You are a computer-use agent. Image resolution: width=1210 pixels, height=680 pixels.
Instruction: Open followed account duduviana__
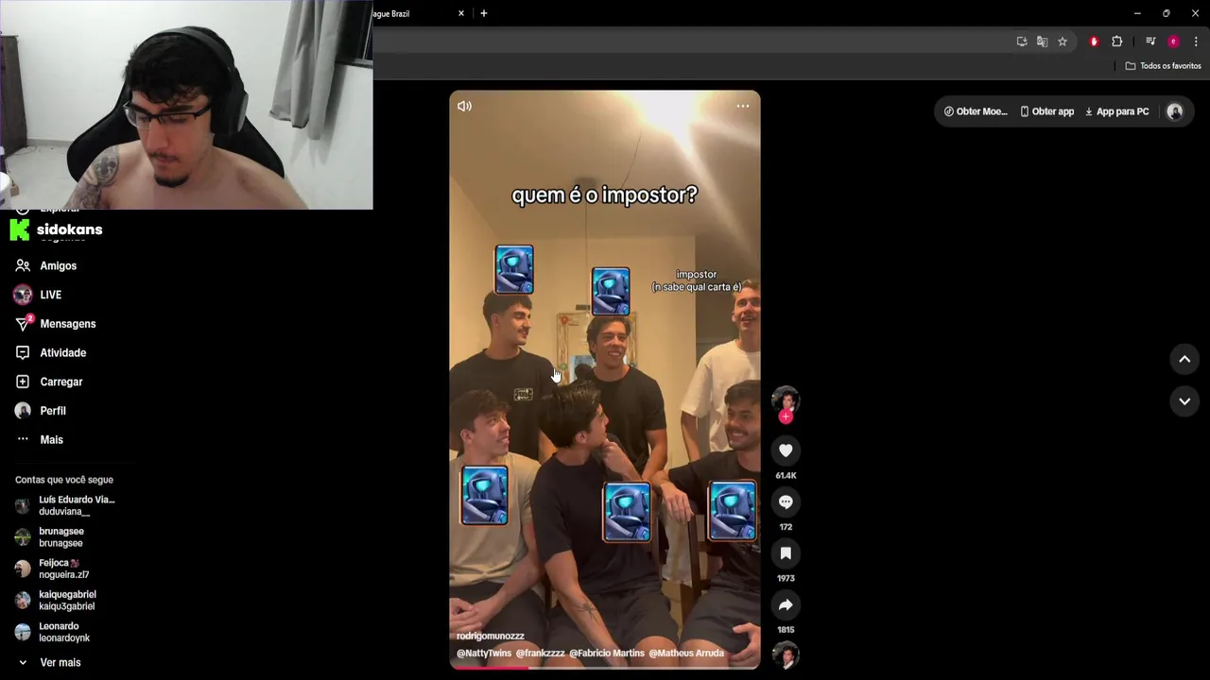coord(66,505)
